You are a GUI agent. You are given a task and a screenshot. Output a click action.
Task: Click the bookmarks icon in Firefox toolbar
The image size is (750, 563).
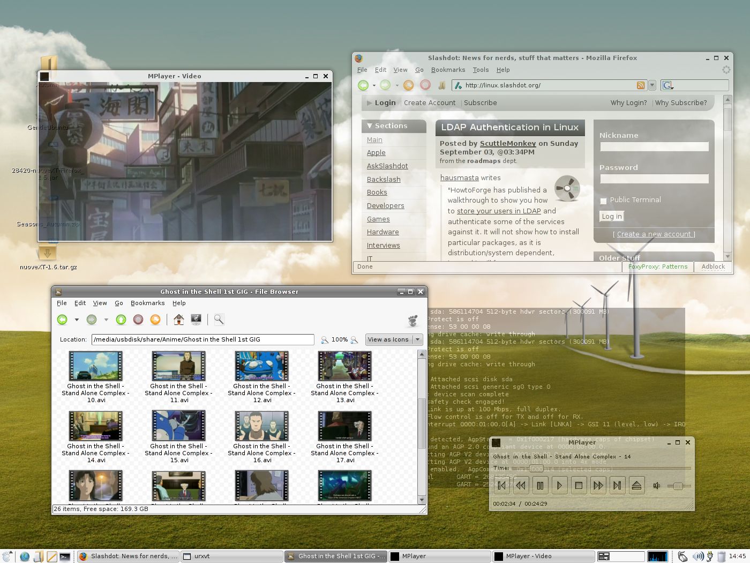(442, 85)
